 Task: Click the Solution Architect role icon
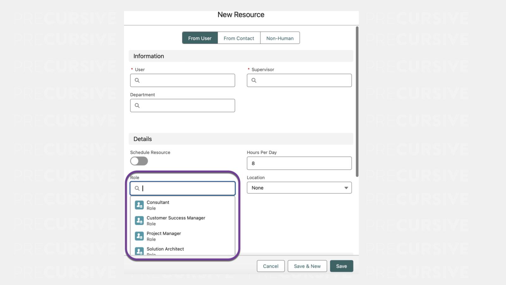[x=139, y=251]
